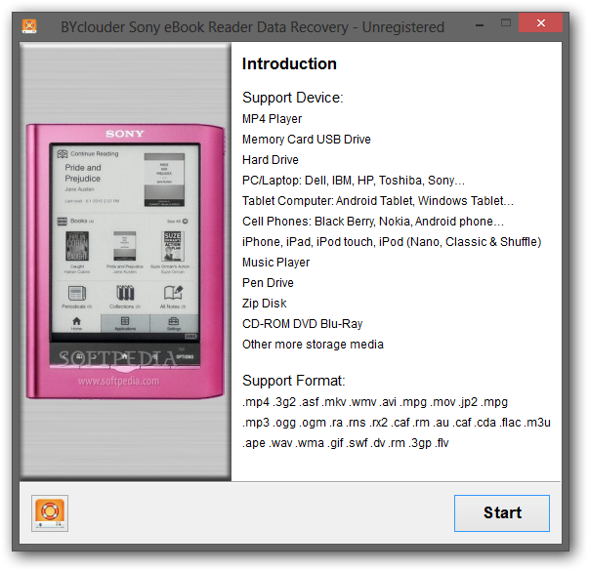Click the Introduction heading
The image size is (589, 571).
289,63
